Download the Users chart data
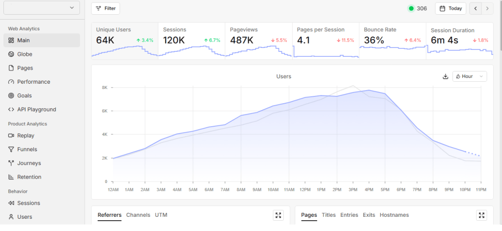The image size is (502, 231). [x=445, y=76]
